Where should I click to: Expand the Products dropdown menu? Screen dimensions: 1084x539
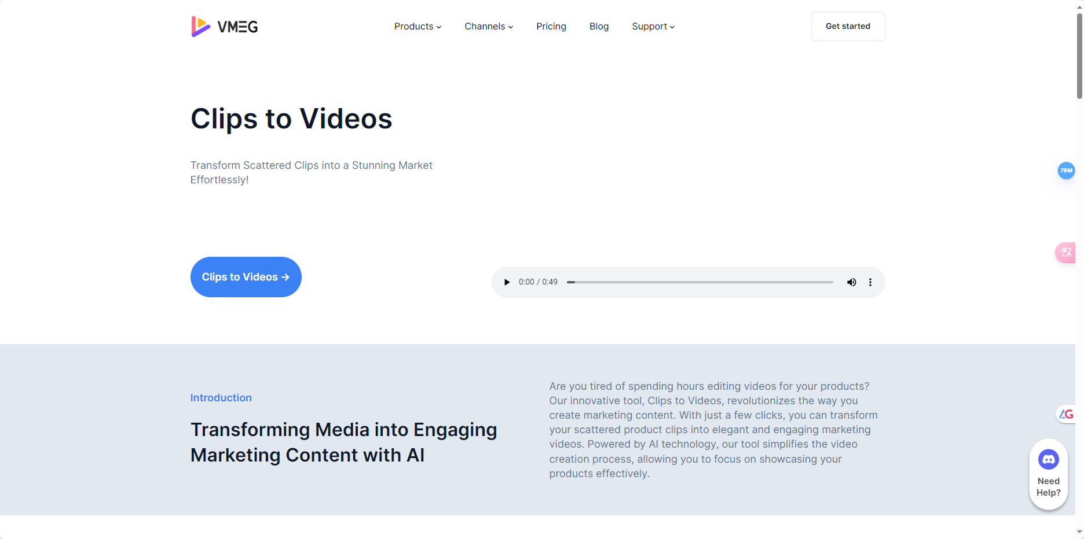coord(417,26)
